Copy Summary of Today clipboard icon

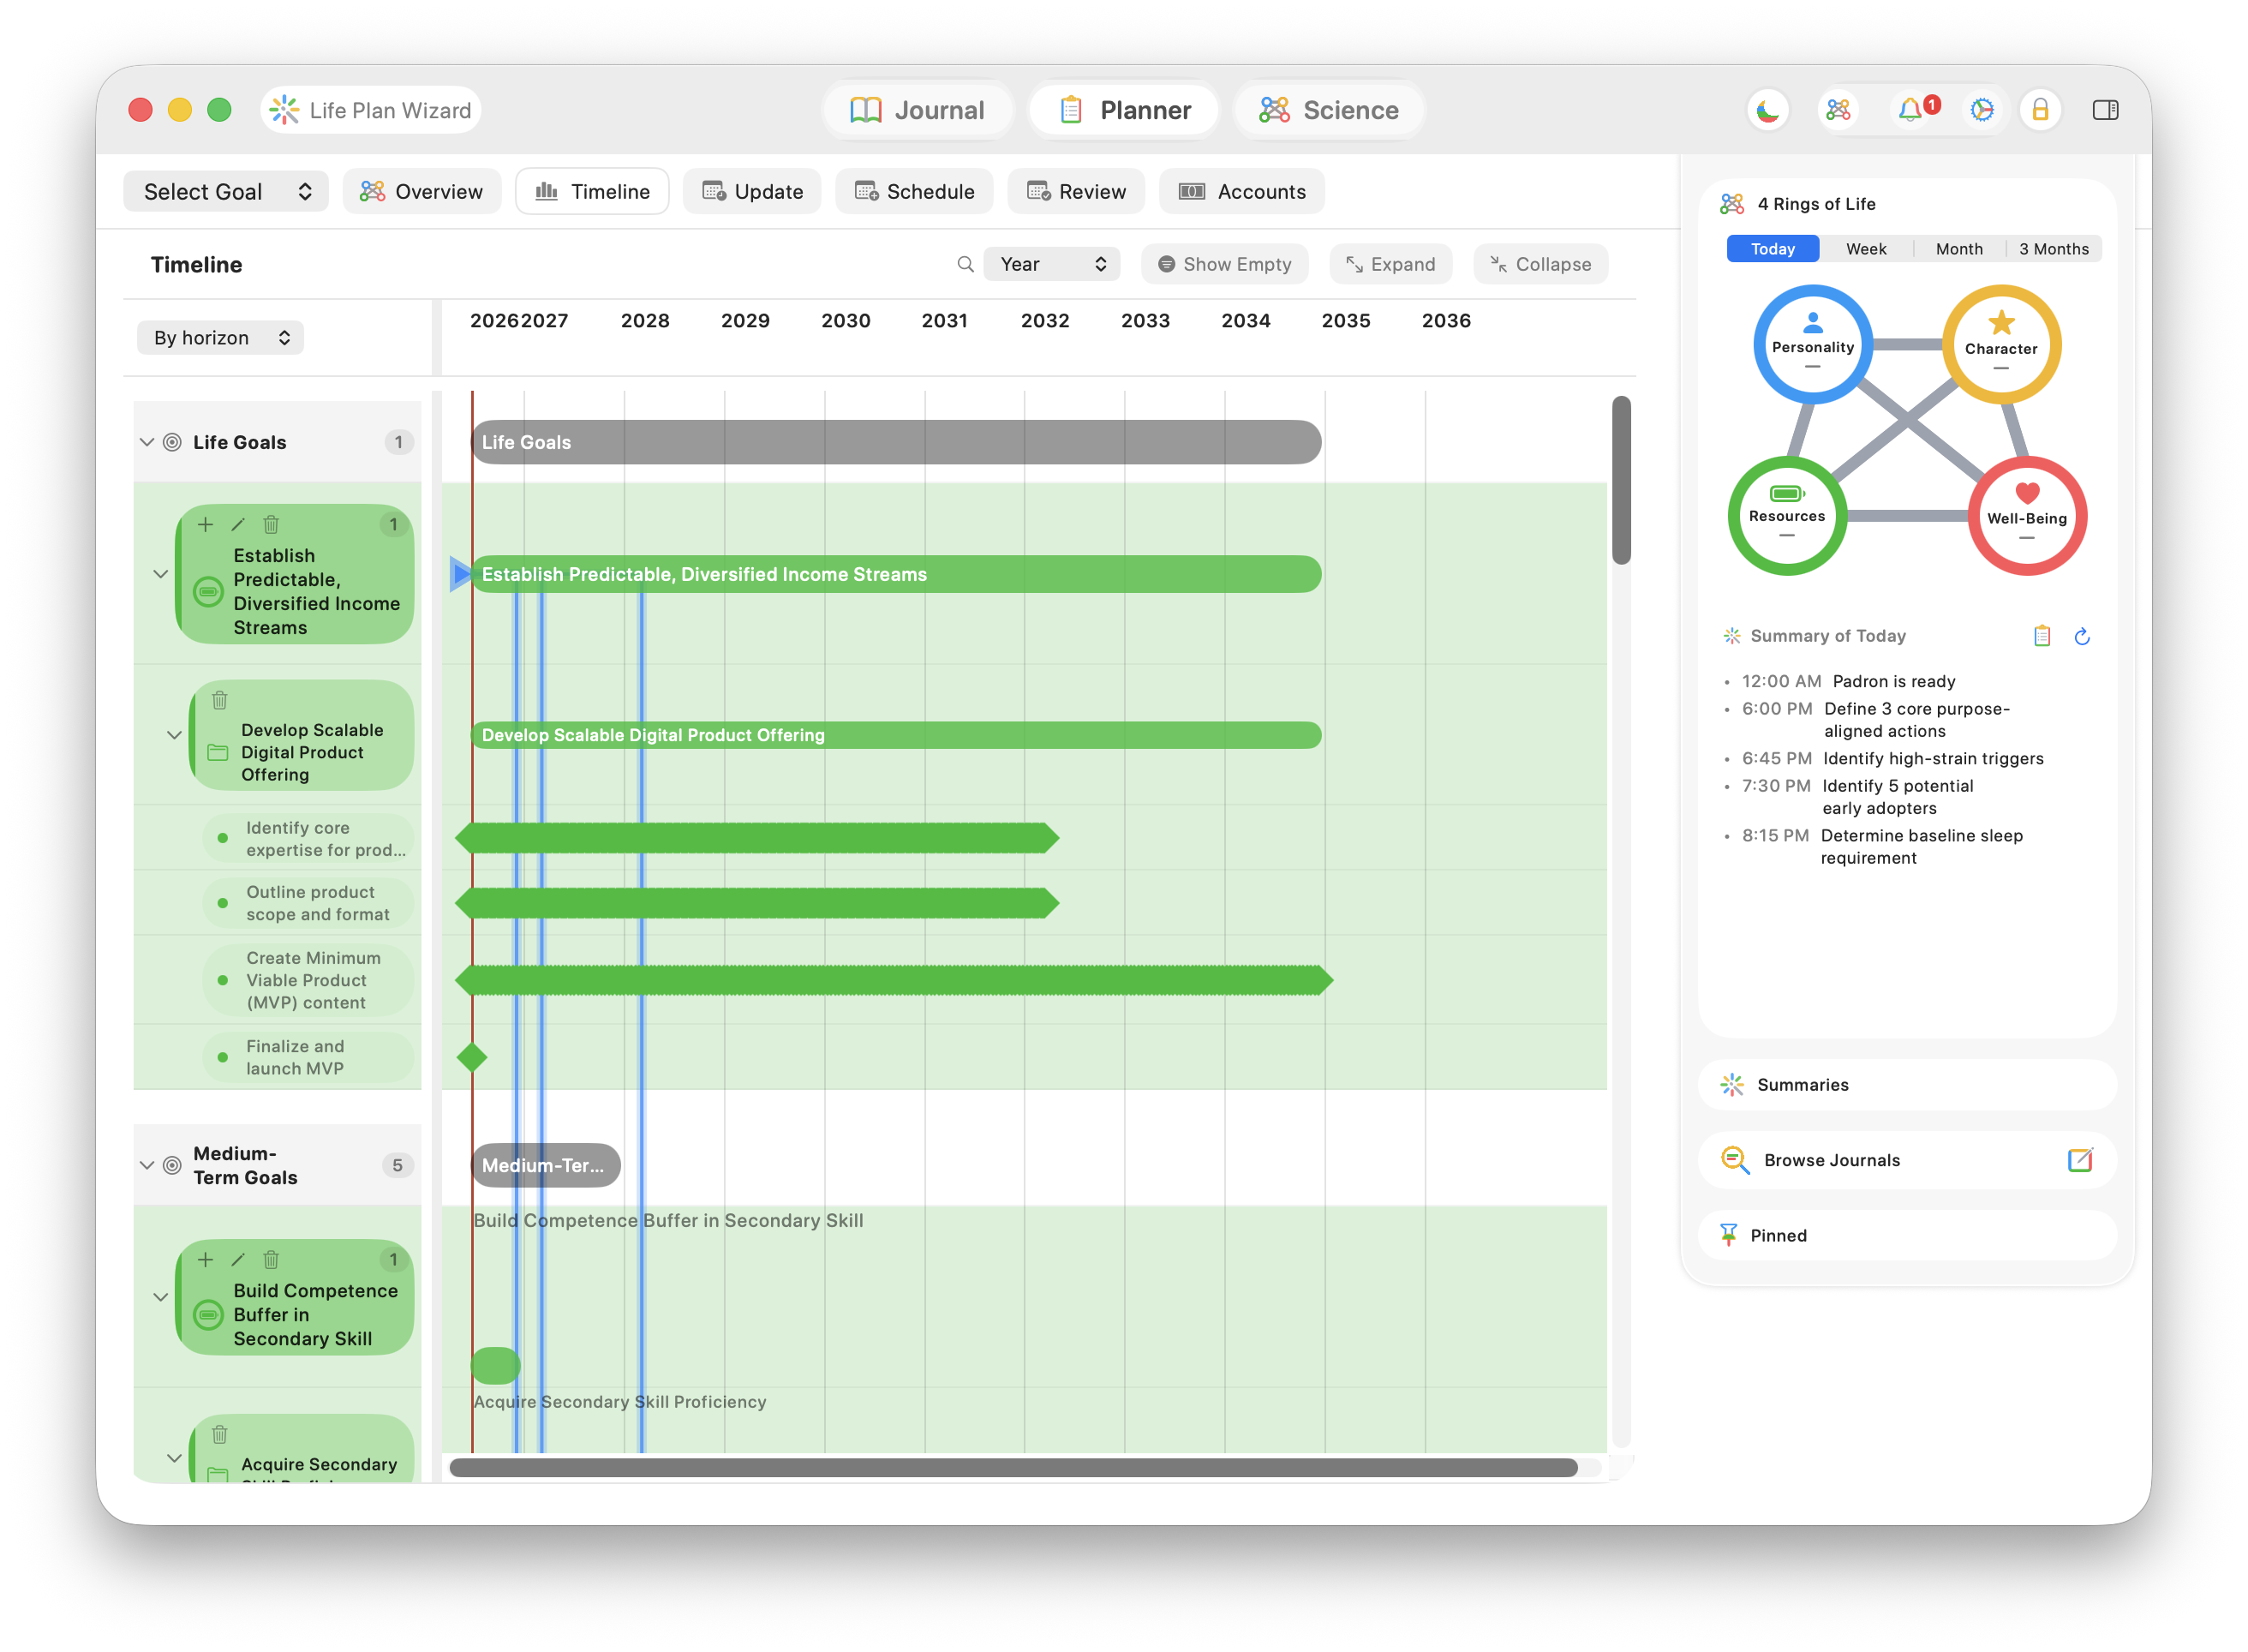(x=2041, y=636)
